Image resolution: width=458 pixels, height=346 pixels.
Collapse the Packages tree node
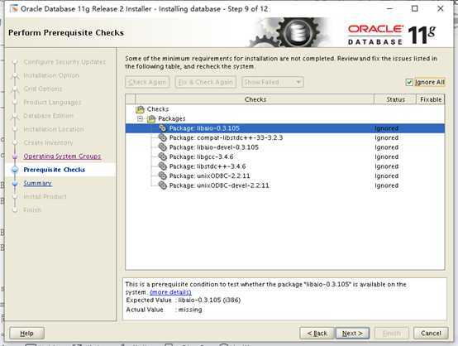point(141,118)
